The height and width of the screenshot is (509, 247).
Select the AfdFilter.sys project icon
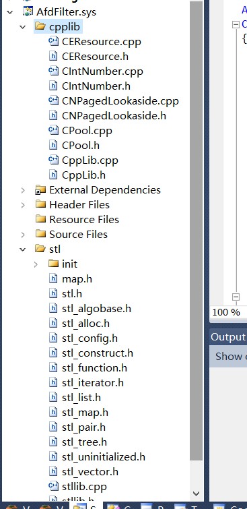(28, 11)
